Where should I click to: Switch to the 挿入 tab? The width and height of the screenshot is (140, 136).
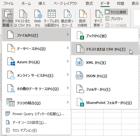pos(42,4)
